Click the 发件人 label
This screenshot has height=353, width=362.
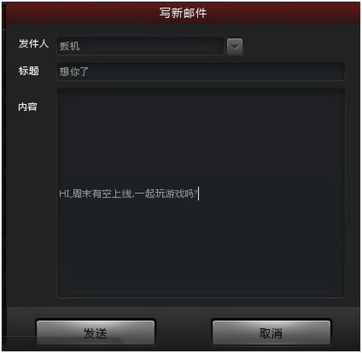[33, 43]
